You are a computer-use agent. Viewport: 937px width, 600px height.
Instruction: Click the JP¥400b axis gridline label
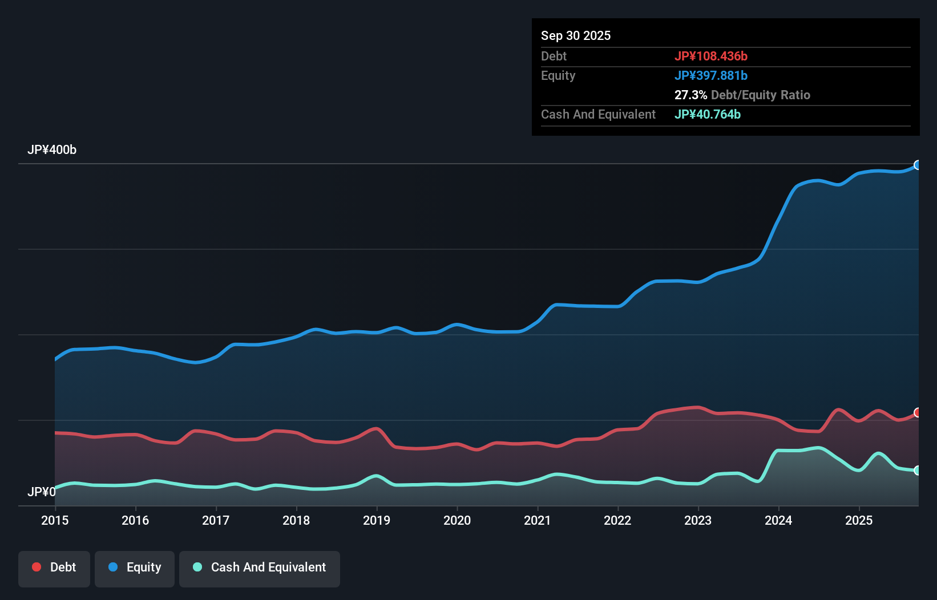coord(52,150)
